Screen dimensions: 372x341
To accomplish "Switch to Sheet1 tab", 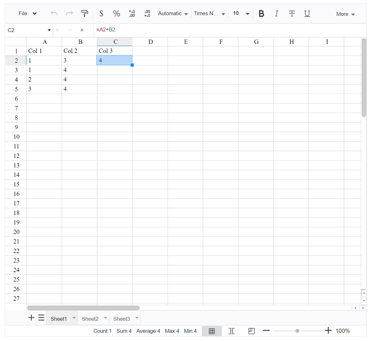I will (58, 319).
